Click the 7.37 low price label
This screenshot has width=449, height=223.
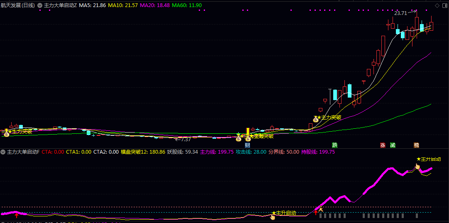[186, 140]
